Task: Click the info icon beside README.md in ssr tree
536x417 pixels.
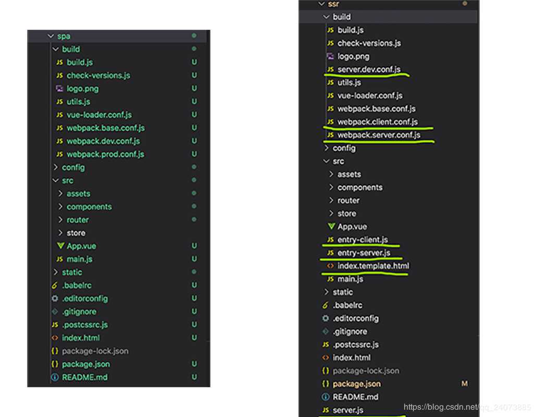Action: [x=326, y=397]
